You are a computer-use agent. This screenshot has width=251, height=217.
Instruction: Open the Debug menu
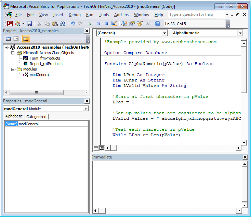pos(75,15)
